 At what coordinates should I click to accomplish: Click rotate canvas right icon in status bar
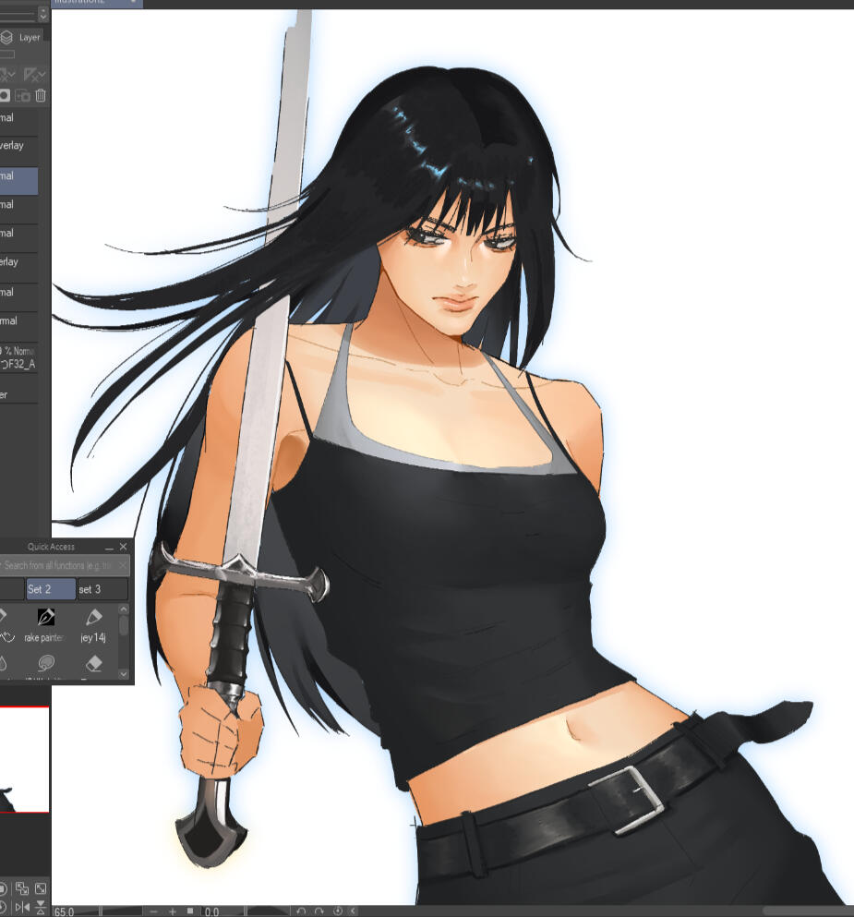pos(319,911)
